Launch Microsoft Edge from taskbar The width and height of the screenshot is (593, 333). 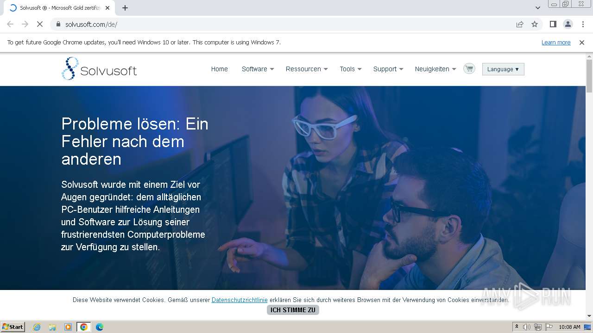point(100,327)
